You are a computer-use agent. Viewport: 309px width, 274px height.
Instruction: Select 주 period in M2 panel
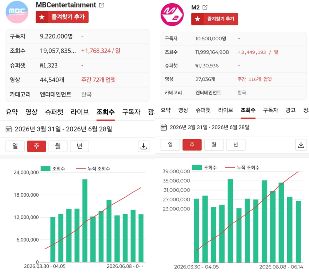click(x=192, y=145)
